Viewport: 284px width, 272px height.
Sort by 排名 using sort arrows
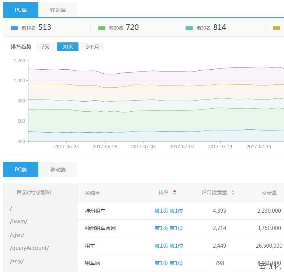coord(174,192)
